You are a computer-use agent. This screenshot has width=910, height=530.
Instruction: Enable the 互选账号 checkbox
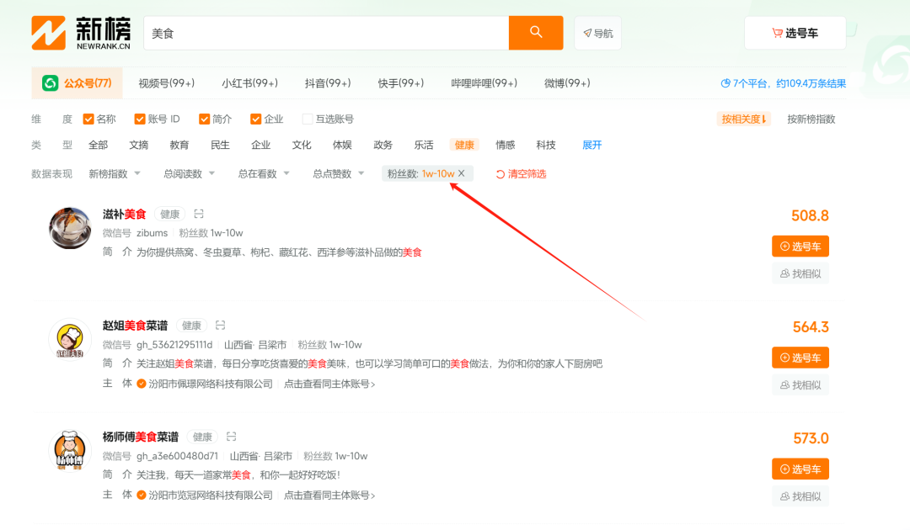click(x=308, y=119)
